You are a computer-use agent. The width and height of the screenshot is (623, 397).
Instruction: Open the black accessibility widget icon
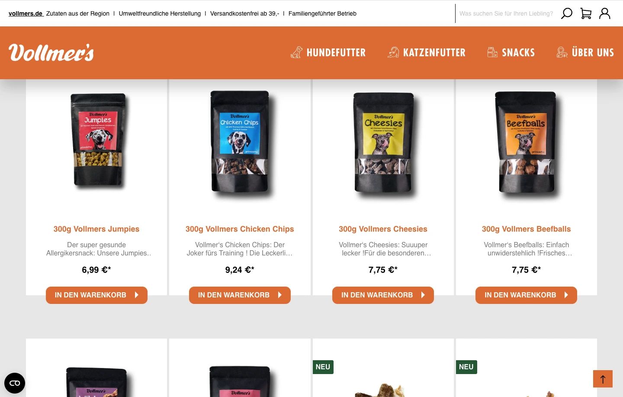(x=15, y=383)
